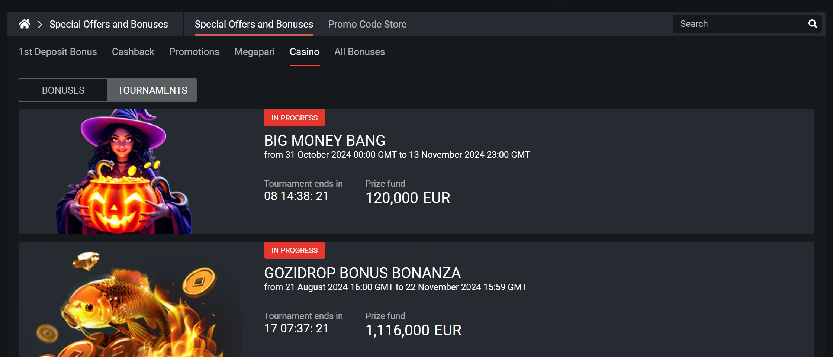
Task: Open the Promotions category
Action: 194,52
